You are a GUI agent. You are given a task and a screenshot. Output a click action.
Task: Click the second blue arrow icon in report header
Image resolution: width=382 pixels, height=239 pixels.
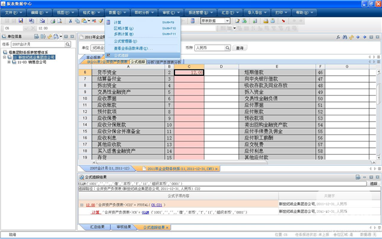pyautogui.click(x=364, y=37)
